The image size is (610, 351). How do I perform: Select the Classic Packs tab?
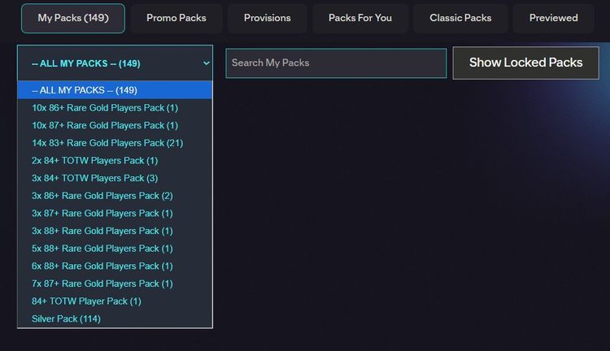pos(460,18)
